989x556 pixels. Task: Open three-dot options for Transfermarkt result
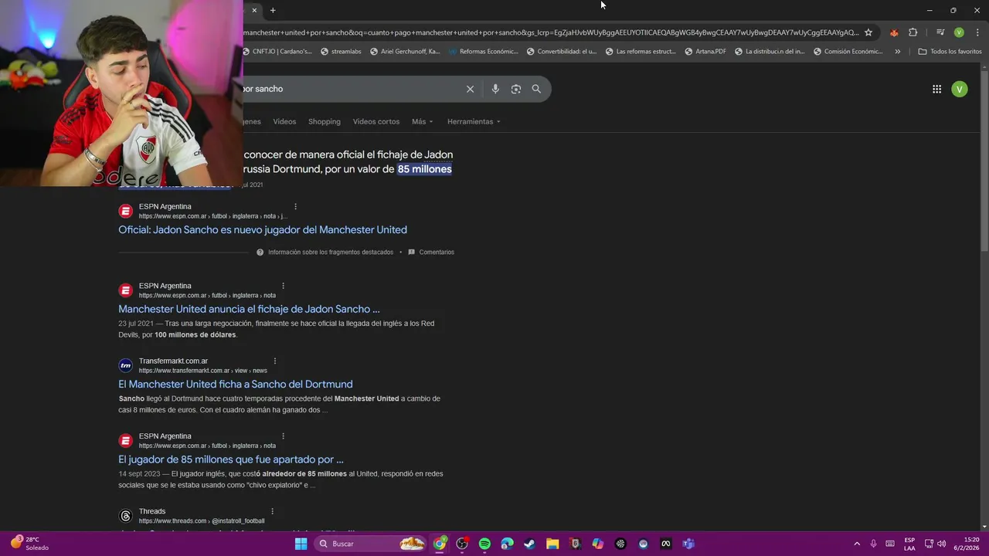[x=274, y=361]
